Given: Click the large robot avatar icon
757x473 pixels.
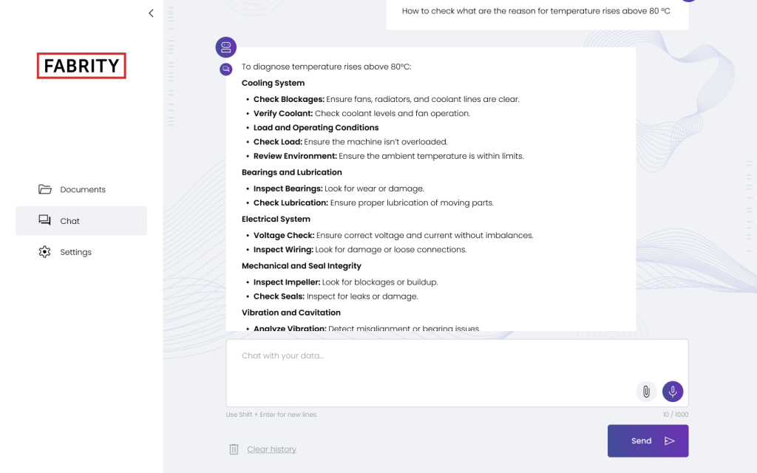Looking at the screenshot, I should pyautogui.click(x=225, y=47).
